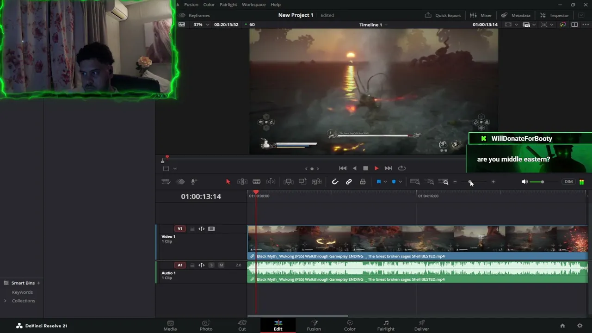The width and height of the screenshot is (592, 333).
Task: Go to Project Manager home icon
Action: (562, 326)
